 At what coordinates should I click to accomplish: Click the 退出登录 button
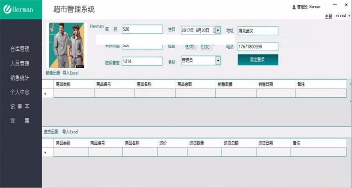[258, 60]
